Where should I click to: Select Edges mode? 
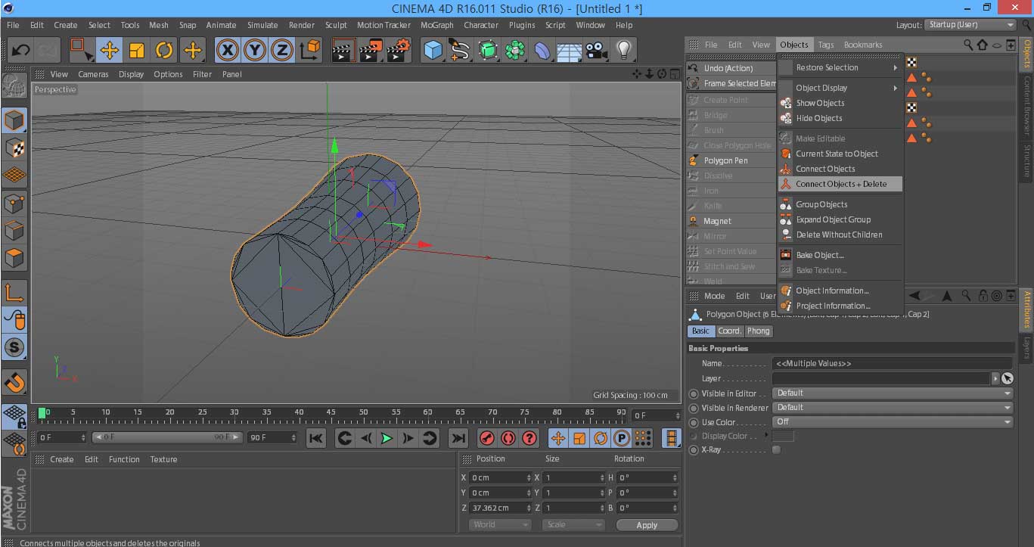14,230
